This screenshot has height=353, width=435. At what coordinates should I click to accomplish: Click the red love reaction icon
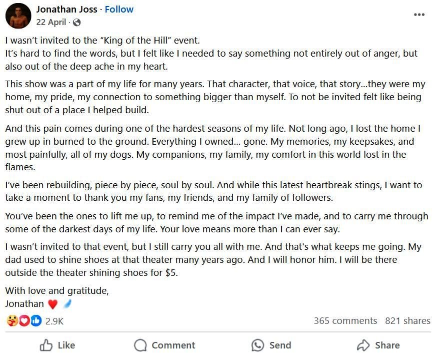(x=24, y=321)
